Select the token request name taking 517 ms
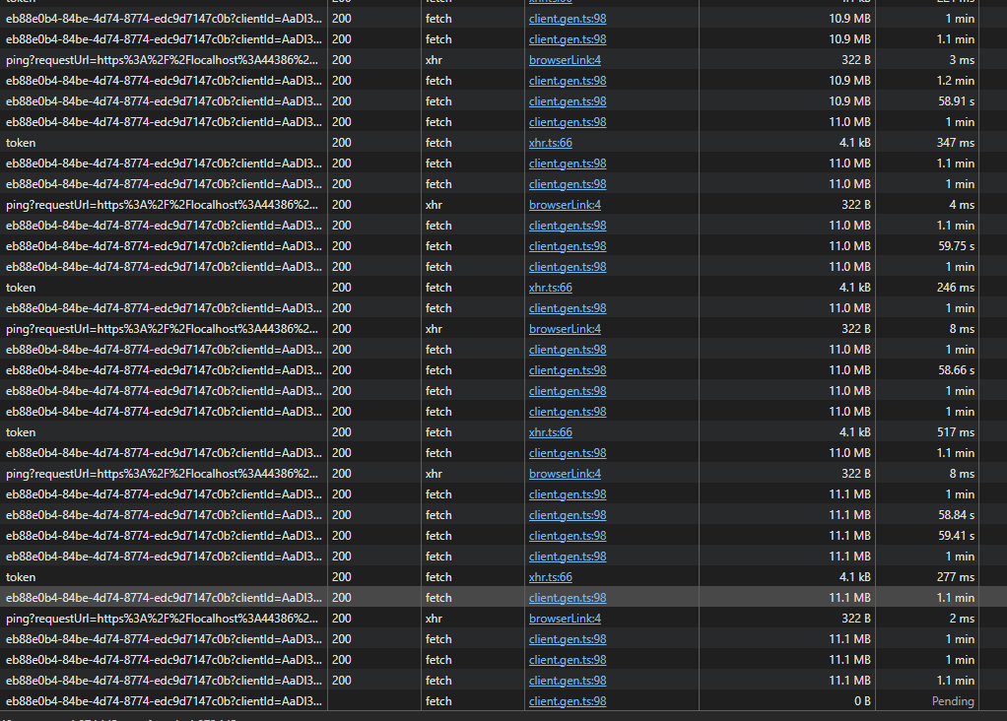The image size is (1007, 721). [21, 432]
